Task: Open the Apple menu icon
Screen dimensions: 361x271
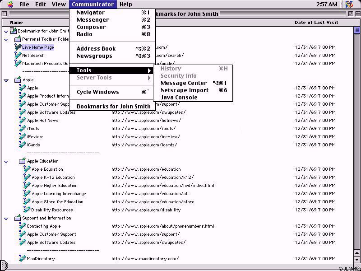Action: (10, 5)
